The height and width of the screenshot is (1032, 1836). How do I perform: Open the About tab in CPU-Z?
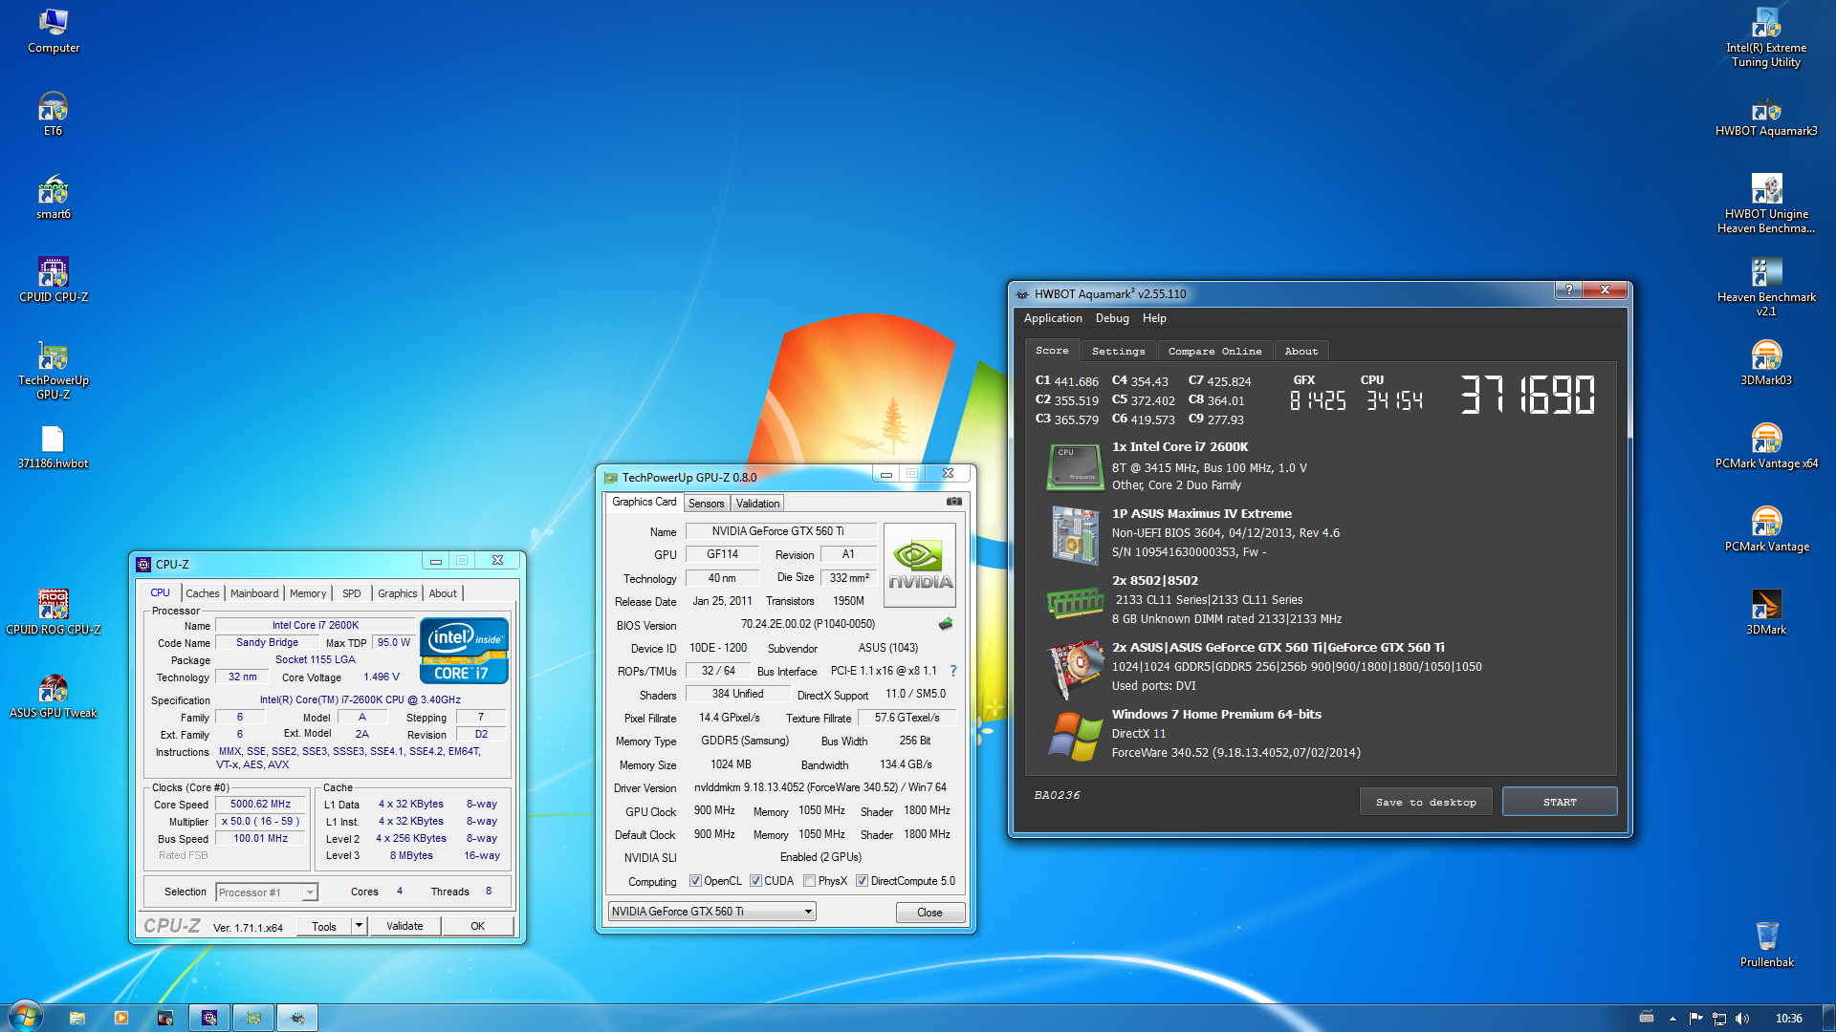point(443,593)
